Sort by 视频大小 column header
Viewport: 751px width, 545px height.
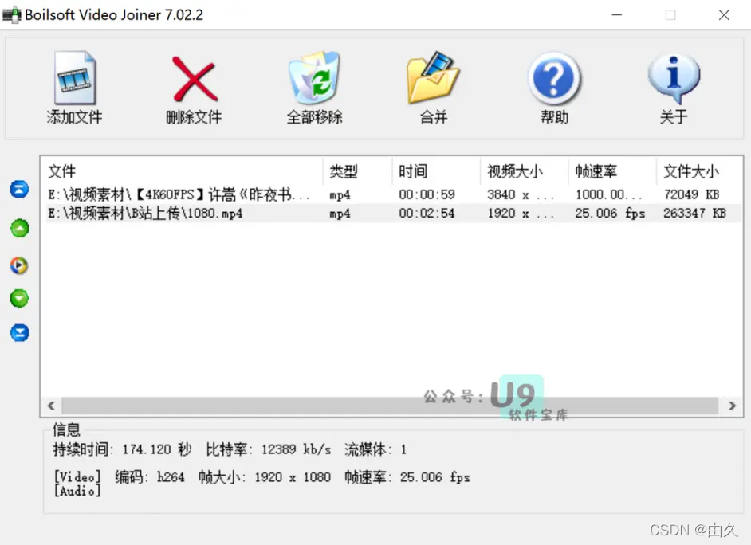[x=525, y=171]
